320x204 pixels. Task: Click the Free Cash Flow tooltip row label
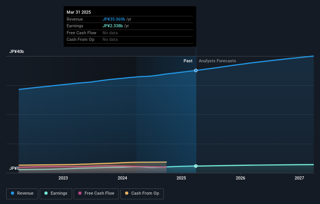coord(81,33)
